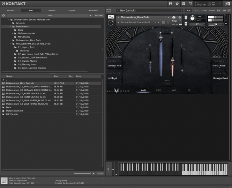The width and height of the screenshot is (232, 188).
Task: Open Maleventum_Horn Pads instrument dropdown arrow
Action: [118, 17]
